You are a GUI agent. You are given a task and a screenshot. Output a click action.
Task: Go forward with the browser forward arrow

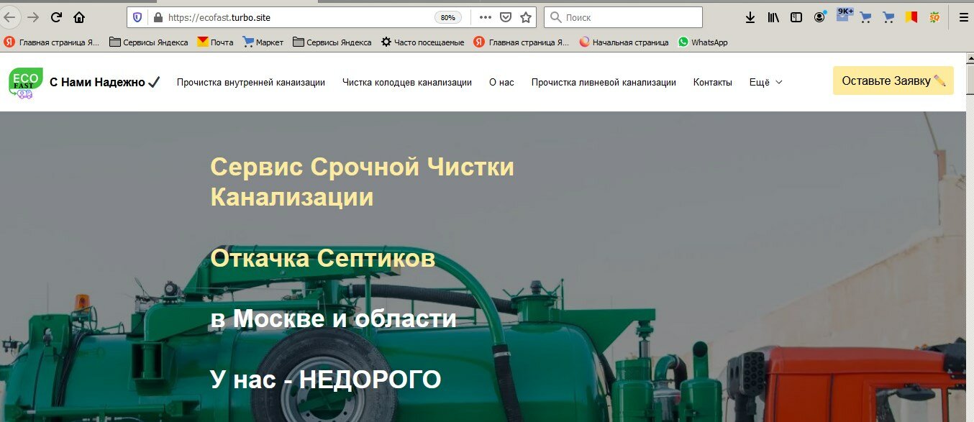(33, 17)
